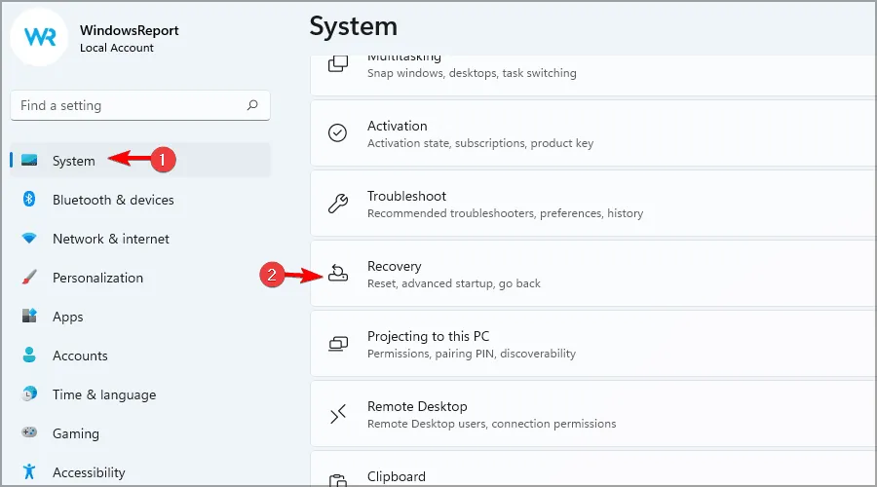
Task: Go to Personalization in the sidebar
Action: coord(97,278)
